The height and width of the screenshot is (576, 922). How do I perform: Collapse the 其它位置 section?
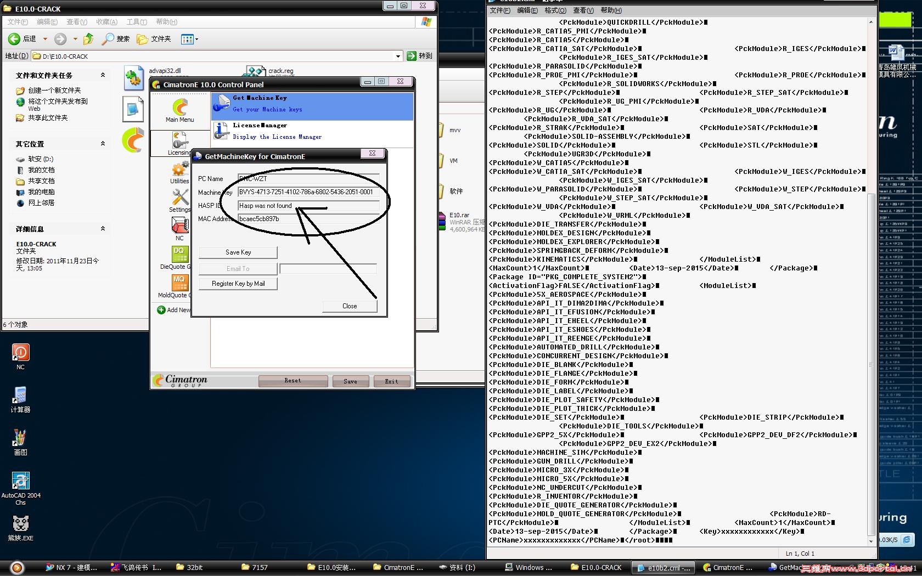[103, 144]
